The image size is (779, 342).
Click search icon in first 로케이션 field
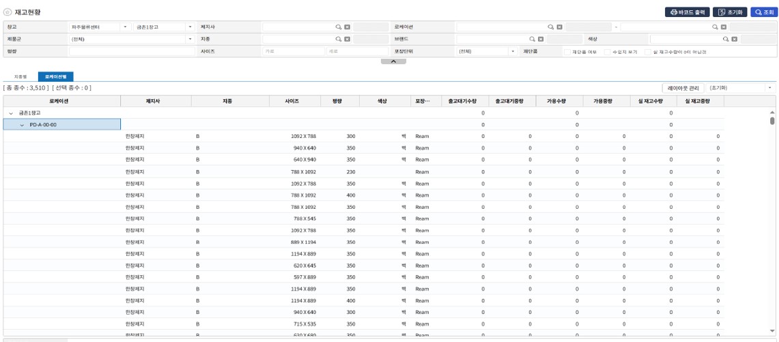550,27
